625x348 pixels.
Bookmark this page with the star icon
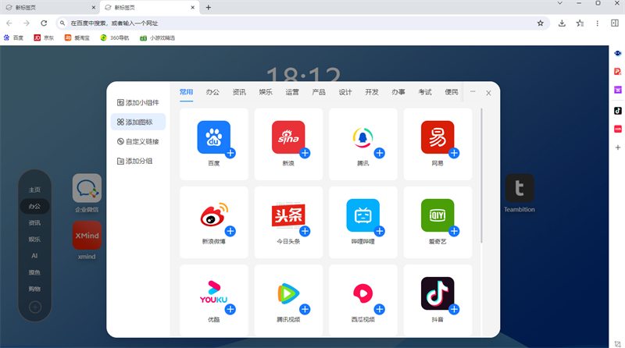pyautogui.click(x=540, y=23)
